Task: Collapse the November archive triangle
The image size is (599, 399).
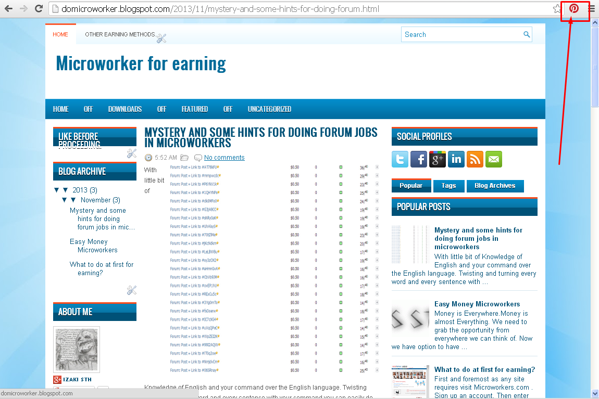Action: point(73,200)
